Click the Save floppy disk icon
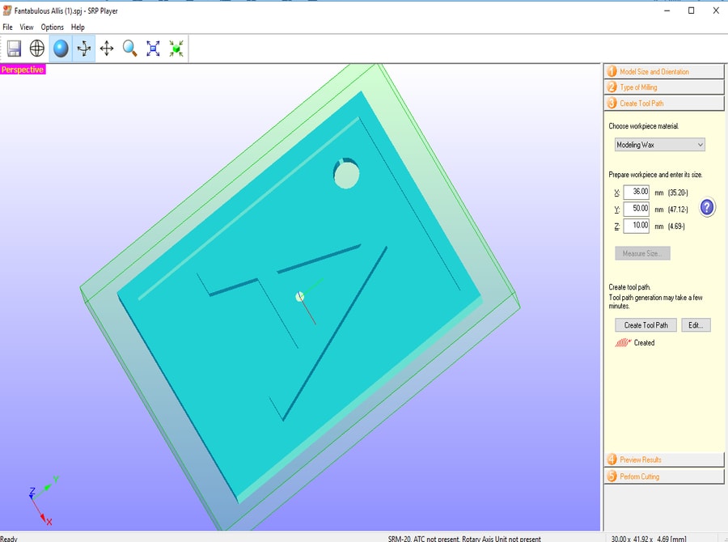 coord(14,49)
